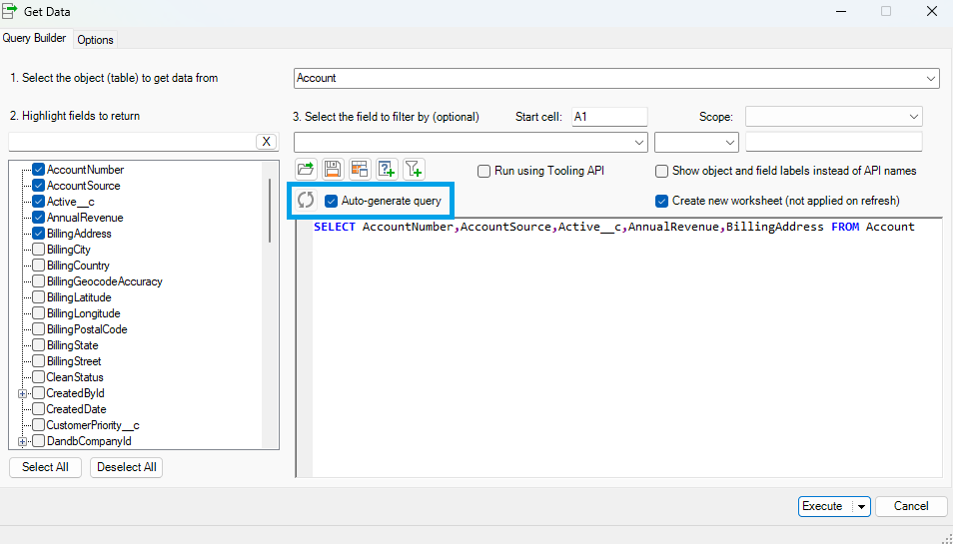Viewport: 953px width, 544px height.
Task: Switch to the Options tab
Action: (96, 40)
